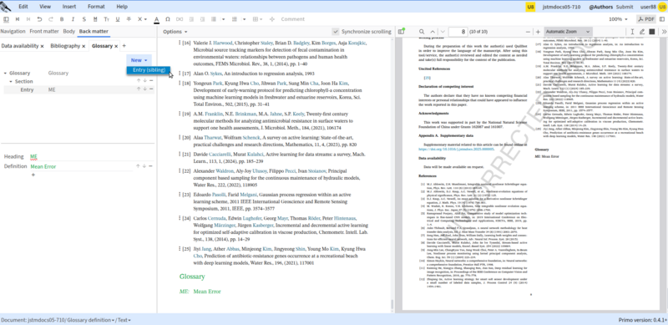Click the Comment toolbar button
The width and height of the screenshot is (668, 325).
point(293,19)
